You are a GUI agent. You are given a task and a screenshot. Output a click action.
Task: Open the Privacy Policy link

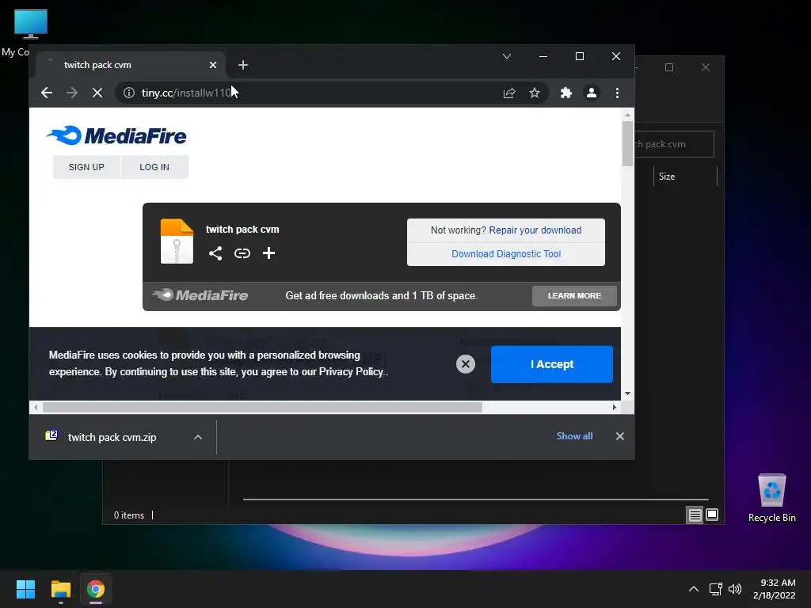click(351, 372)
